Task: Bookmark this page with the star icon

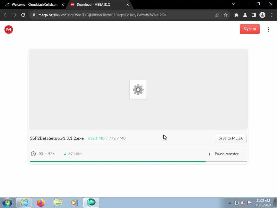Action: [x=225, y=15]
